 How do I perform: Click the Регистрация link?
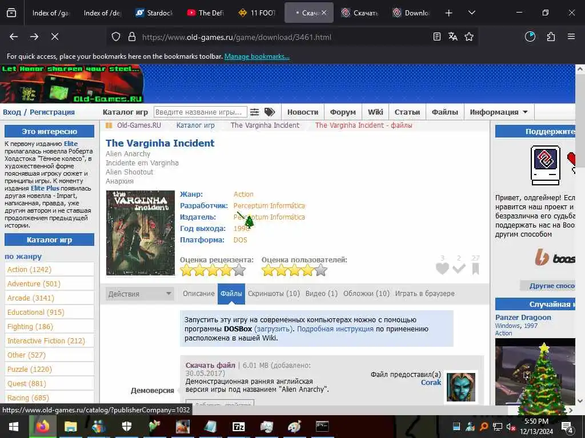coord(52,112)
